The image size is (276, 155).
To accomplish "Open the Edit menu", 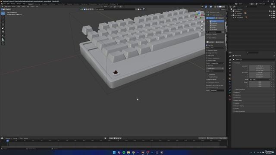I will coord(8,4).
